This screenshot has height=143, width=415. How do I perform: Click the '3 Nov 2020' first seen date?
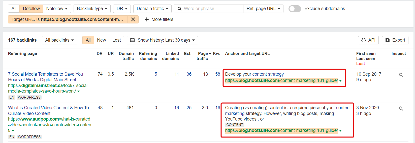[367, 108]
